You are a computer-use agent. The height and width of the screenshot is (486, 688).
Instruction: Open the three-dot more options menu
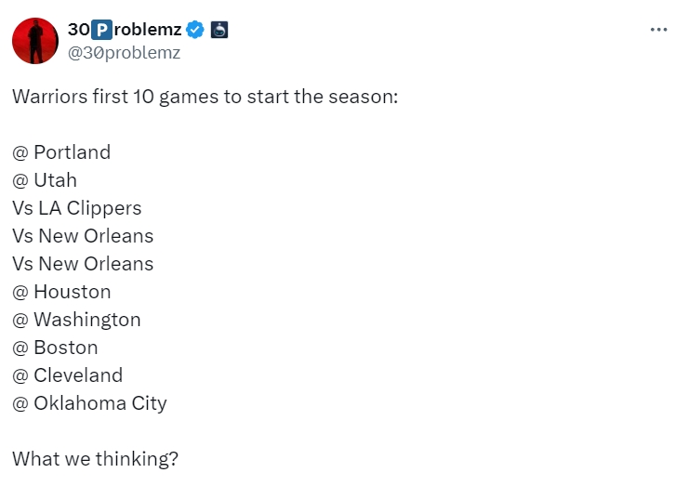tap(659, 30)
